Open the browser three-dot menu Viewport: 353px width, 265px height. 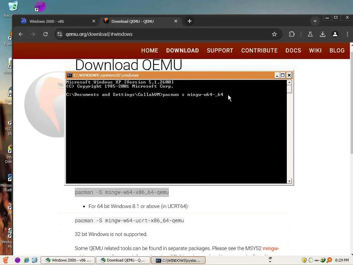[347, 34]
